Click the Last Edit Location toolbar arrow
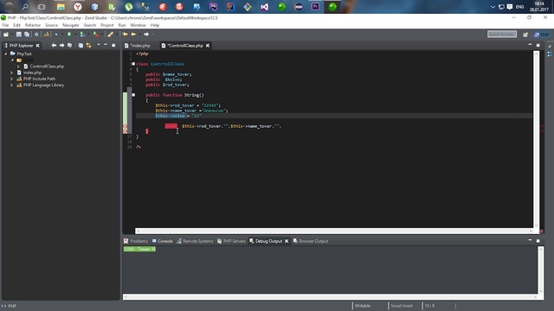 [125, 35]
